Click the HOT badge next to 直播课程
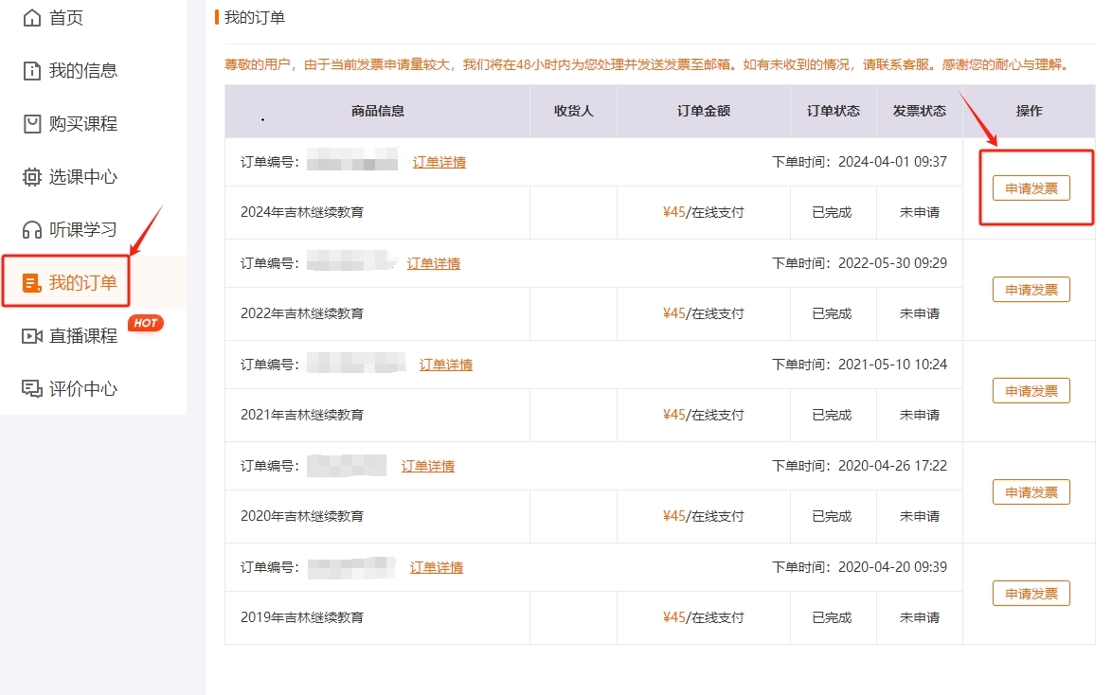 (145, 323)
